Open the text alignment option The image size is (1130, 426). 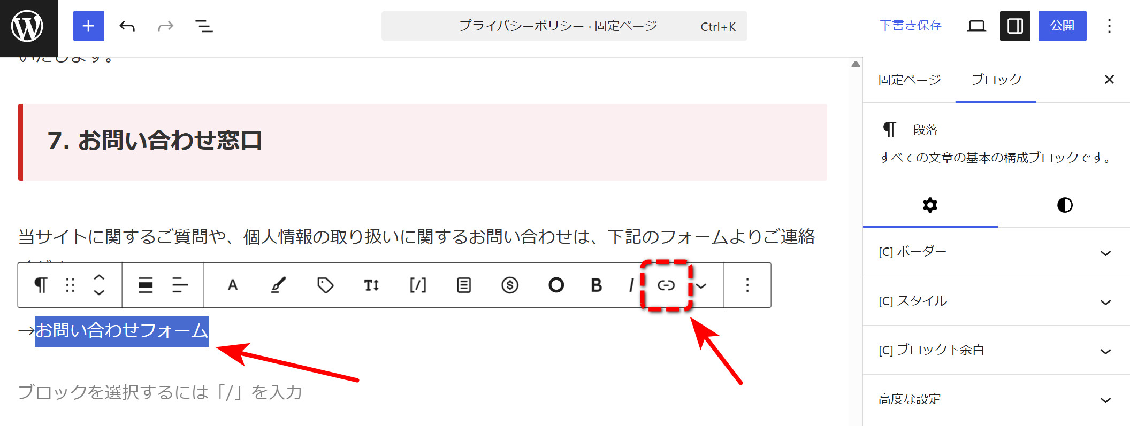point(180,285)
